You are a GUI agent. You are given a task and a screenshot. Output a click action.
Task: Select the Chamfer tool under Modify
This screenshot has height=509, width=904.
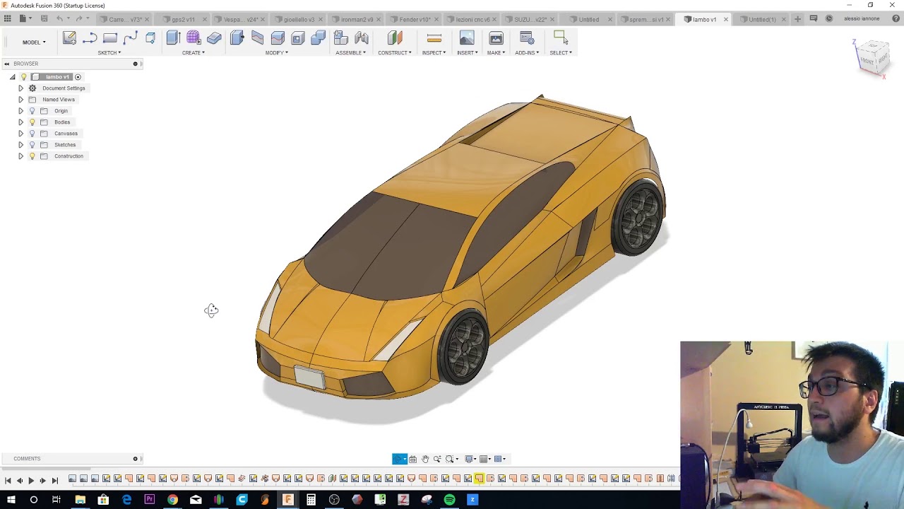(278, 38)
